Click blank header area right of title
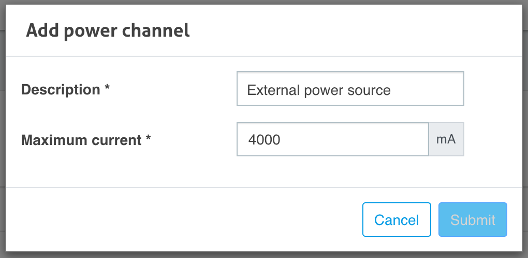Viewport: 528px width, 258px height. [x=354, y=30]
